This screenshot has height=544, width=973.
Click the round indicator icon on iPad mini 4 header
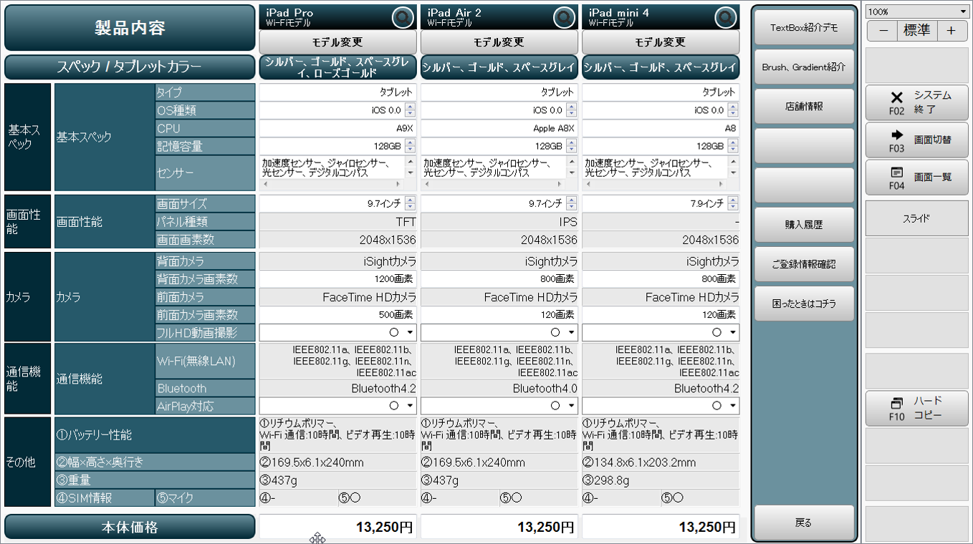pos(726,17)
